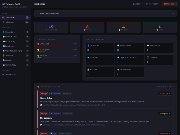Image resolution: width=180 pixels, height=135 pixels.
Task: Open In Progress dropdown for The Warden
Action: [x=165, y=114]
